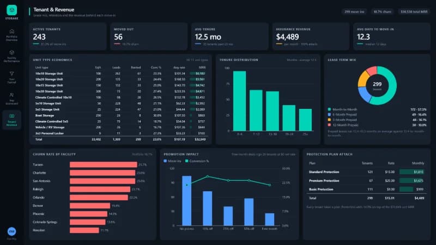
Task: Select the '5x5 Storage Unit' row
Action: click(x=120, y=109)
